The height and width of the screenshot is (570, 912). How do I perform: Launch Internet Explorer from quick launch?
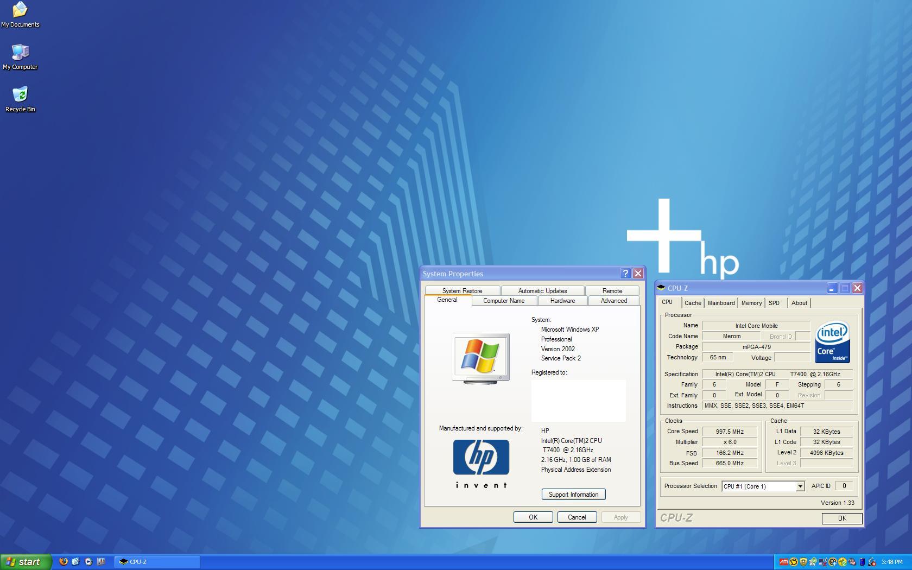tap(75, 562)
